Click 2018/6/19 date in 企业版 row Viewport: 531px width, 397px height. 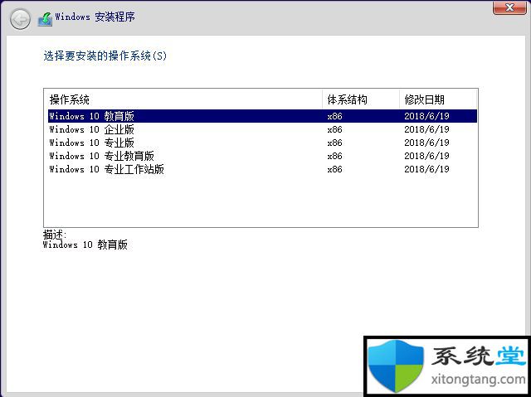426,129
